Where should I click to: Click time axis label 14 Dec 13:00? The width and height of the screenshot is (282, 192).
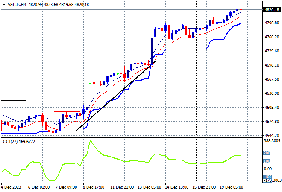click(x=176, y=187)
